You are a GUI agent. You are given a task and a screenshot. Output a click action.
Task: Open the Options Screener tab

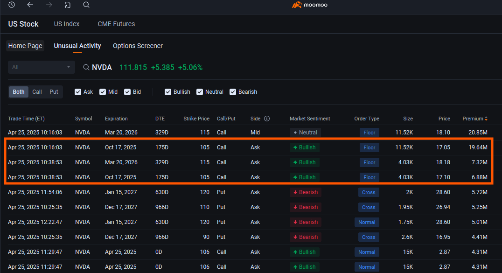[138, 46]
